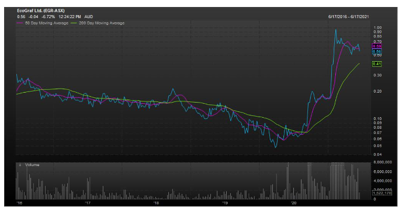Click the 0.20 price axis label
Viewport: 402px width, 211px height.
click(377, 92)
